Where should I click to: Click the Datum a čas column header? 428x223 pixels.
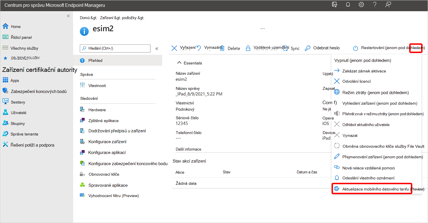click(x=307, y=172)
